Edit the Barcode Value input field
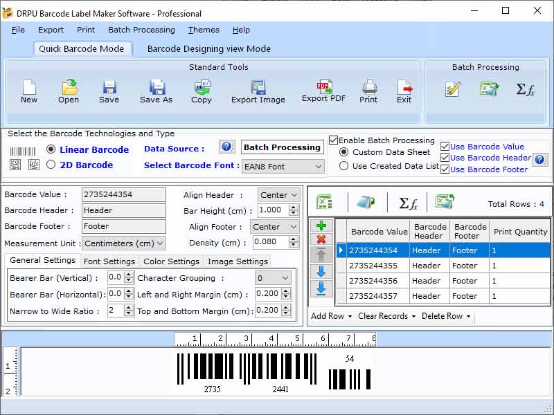 pos(123,194)
